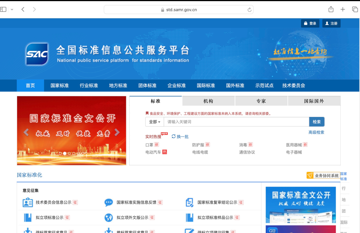Viewport: 360px width, 233px height.
Task: Select the second carousel indicator dot
Action: [65, 153]
